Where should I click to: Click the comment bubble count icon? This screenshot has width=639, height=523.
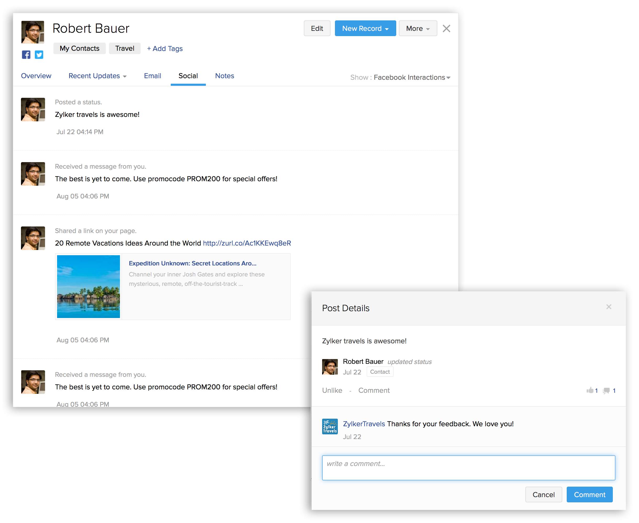click(606, 390)
